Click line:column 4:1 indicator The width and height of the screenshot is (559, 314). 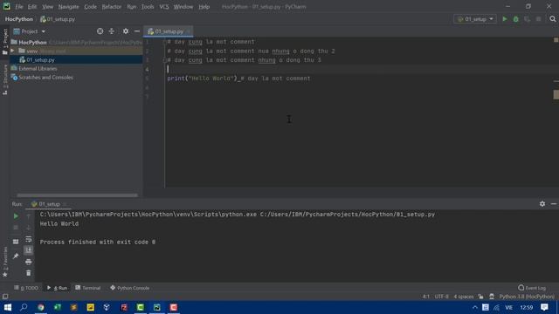426,297
